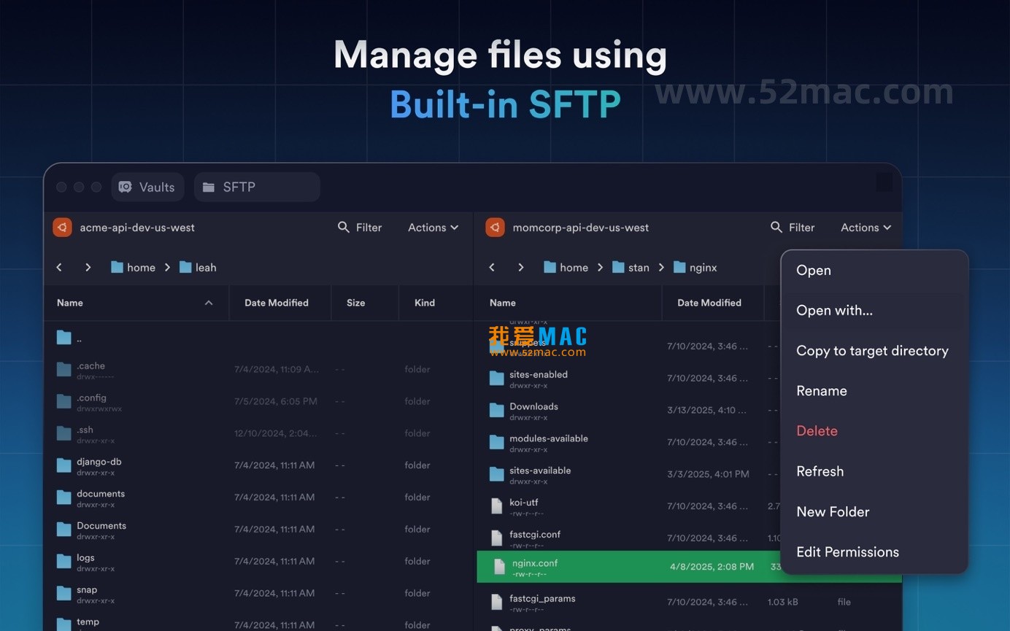Screen dimensions: 1010x631
Task: Choose Delete from the context menu
Action: coord(874,431)
